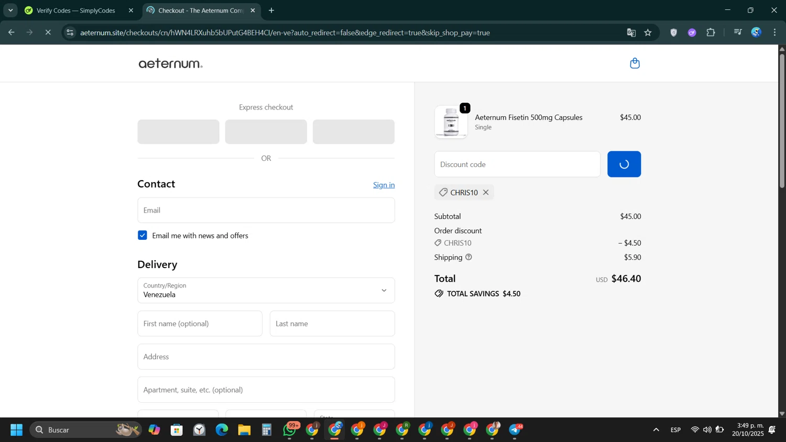Open the Chrome three-dot menu

tap(774, 32)
